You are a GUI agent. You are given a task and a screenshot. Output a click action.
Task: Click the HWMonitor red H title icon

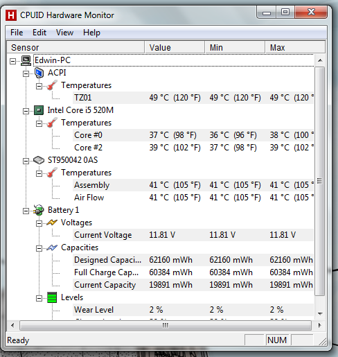[x=11, y=15]
